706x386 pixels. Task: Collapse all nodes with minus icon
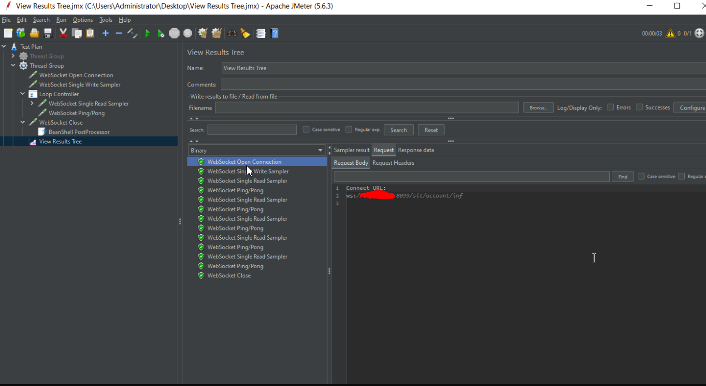(x=119, y=33)
